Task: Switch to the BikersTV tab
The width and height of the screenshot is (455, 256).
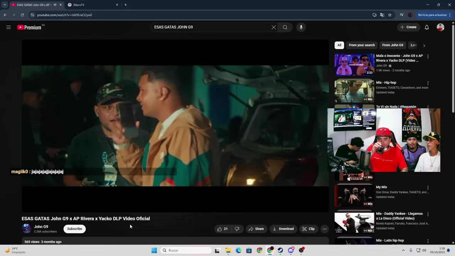Action: tap(93, 5)
